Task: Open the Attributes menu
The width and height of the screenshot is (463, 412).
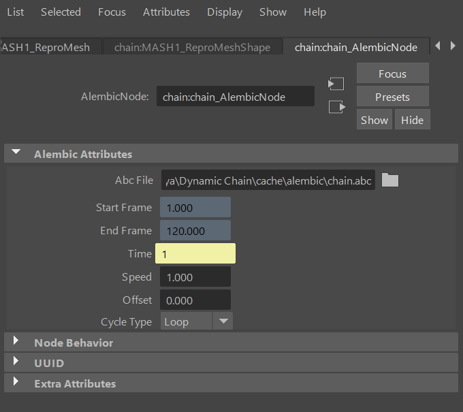Action: coord(166,12)
